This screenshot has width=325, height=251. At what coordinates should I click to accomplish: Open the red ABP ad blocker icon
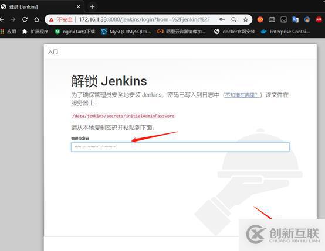coord(319,19)
